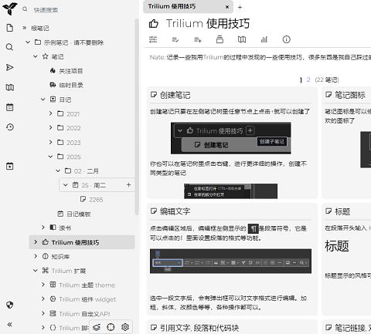Expand the 知识库 tree node
Viewport: 371px width, 334px height.
click(36, 256)
